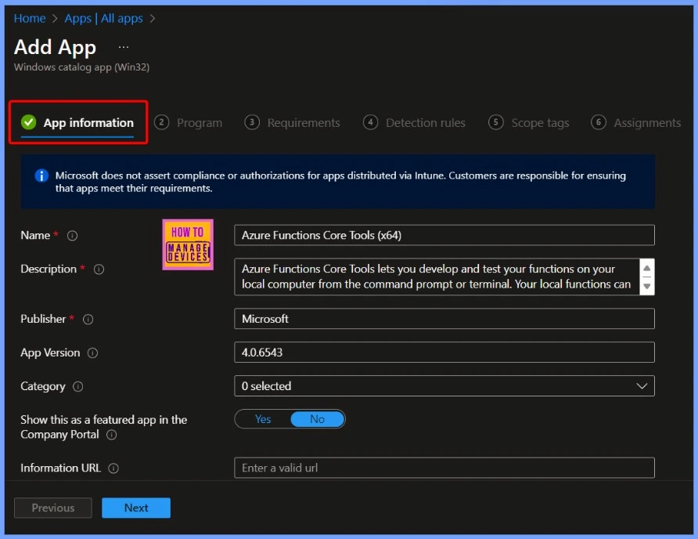Click inside the Description text area
The image size is (698, 539).
click(437, 277)
